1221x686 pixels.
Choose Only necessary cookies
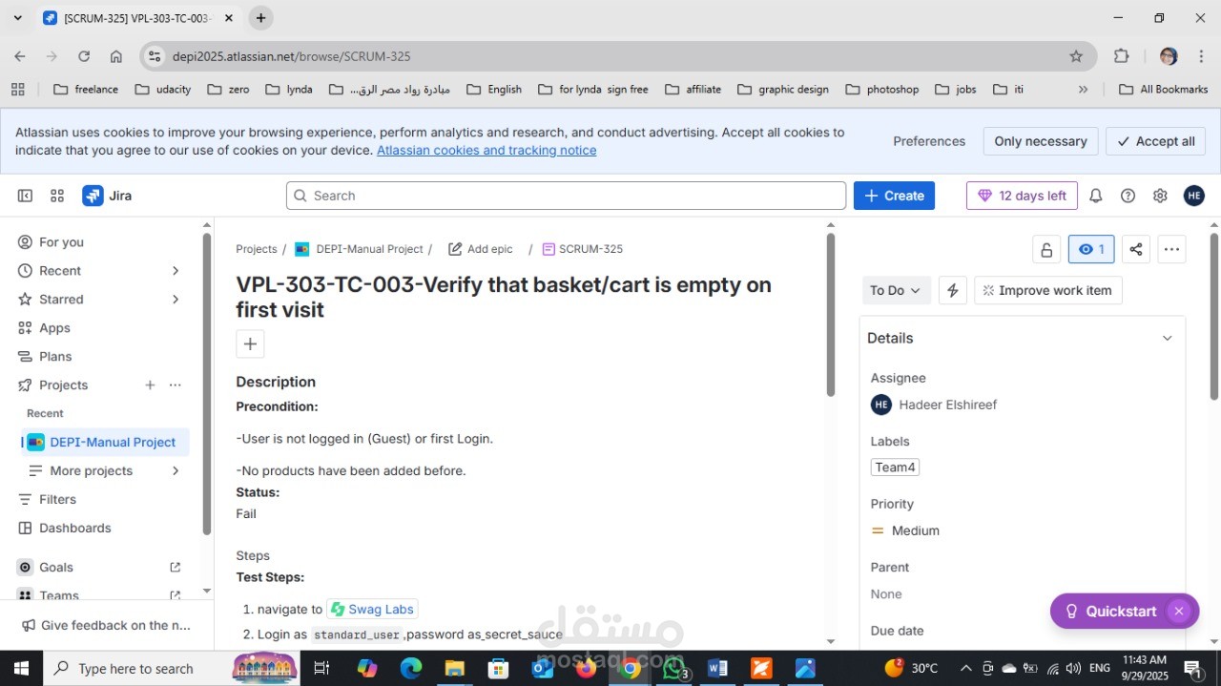[x=1041, y=141]
